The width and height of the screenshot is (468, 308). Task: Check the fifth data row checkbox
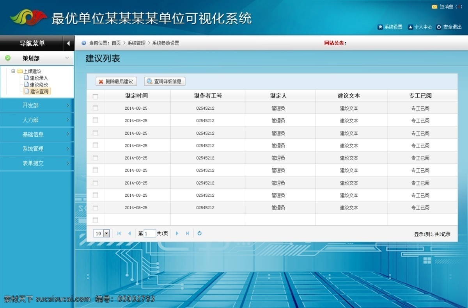pyautogui.click(x=96, y=158)
